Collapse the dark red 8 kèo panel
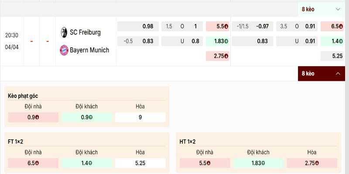 coord(321,74)
